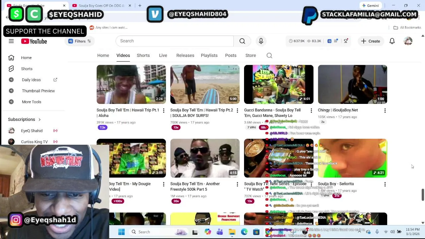425x239 pixels.
Task: Switch to the Home channel tab
Action: click(103, 55)
